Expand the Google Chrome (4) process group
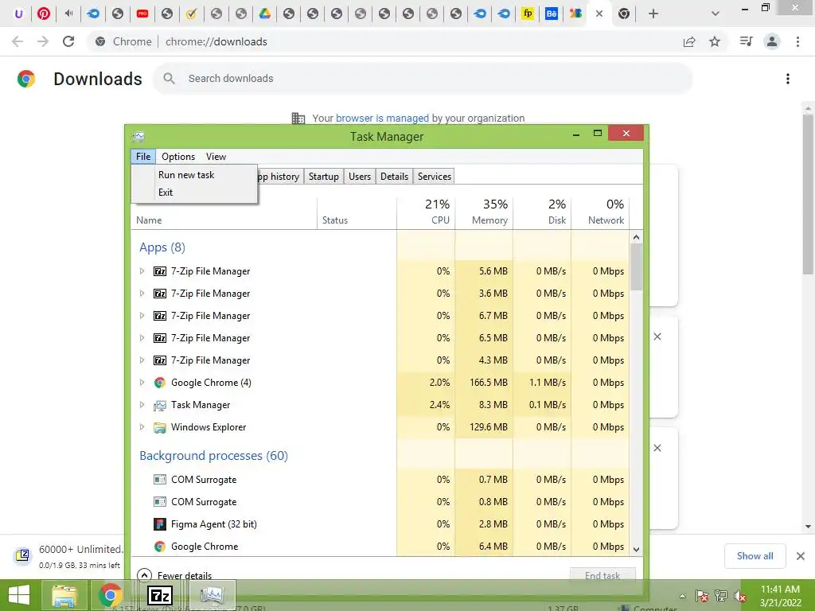Viewport: 815px width, 611px height. (142, 383)
